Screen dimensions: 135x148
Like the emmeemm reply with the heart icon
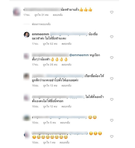tap(112, 37)
